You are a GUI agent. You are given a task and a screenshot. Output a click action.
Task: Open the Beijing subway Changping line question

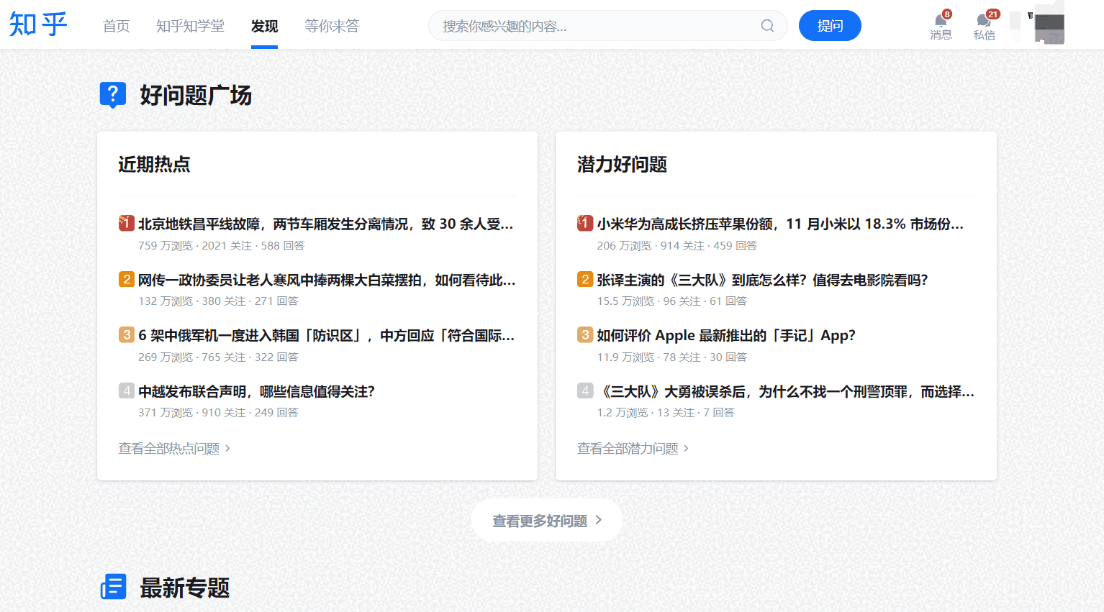pos(324,224)
